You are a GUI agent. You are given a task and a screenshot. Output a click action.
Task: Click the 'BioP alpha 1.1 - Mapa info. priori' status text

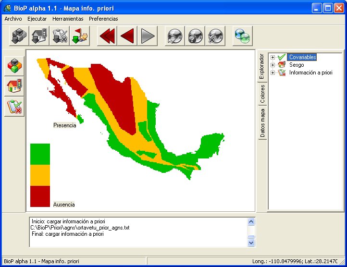pyautogui.click(x=42, y=261)
